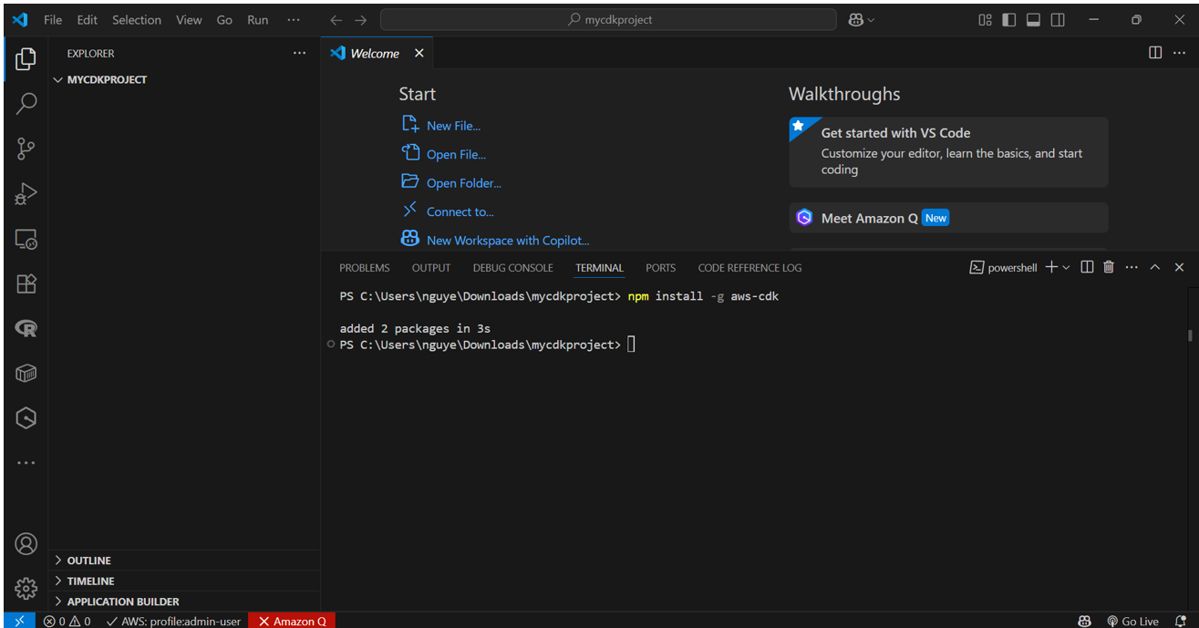The height and width of the screenshot is (628, 1199).
Task: Open the Run menu
Action: (257, 19)
